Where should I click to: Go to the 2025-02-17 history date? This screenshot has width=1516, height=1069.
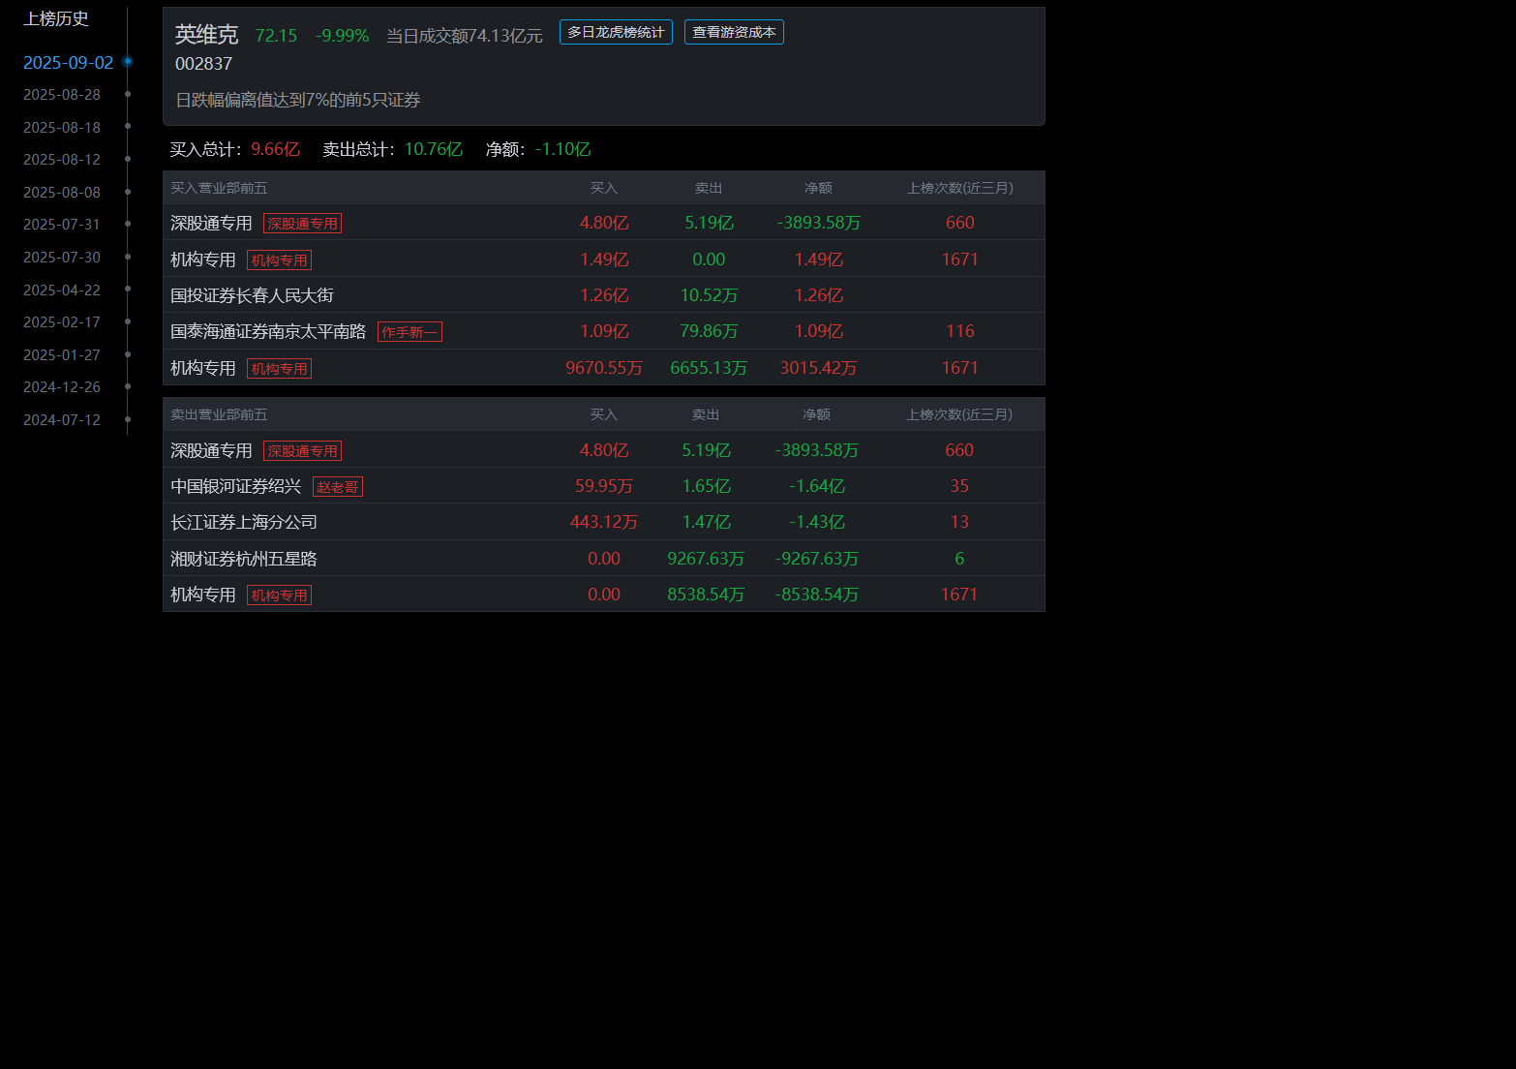click(x=62, y=322)
